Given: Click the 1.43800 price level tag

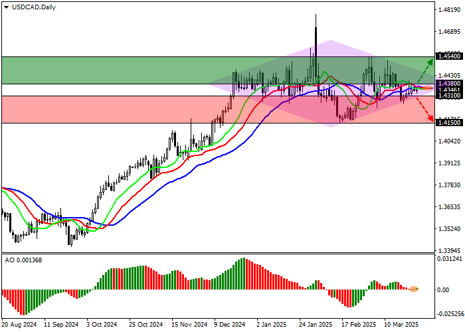Looking at the screenshot, I should tap(449, 84).
